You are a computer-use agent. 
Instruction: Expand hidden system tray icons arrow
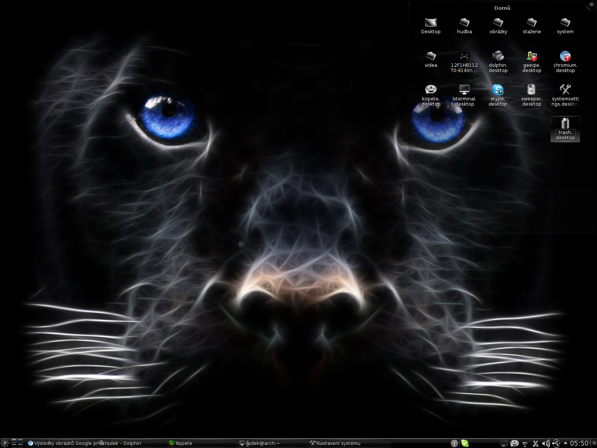[565, 443]
